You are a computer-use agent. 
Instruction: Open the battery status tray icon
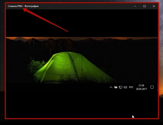tap(116, 87)
